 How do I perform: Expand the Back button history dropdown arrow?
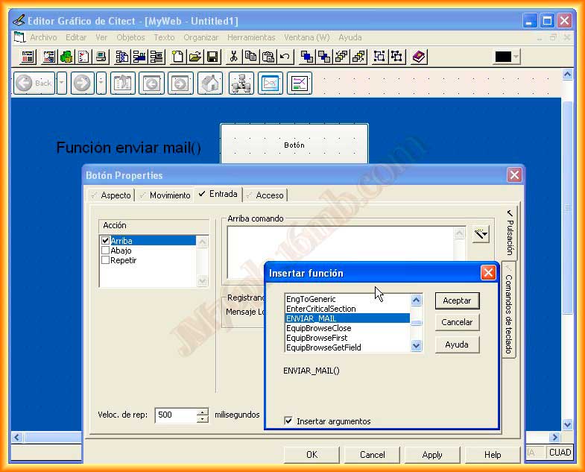point(62,84)
